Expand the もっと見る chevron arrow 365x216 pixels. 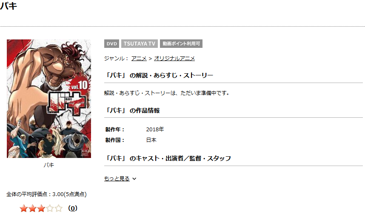point(134,179)
